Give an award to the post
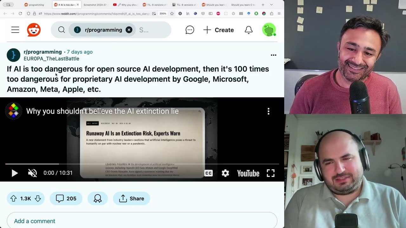The image size is (406, 228). pos(98,199)
